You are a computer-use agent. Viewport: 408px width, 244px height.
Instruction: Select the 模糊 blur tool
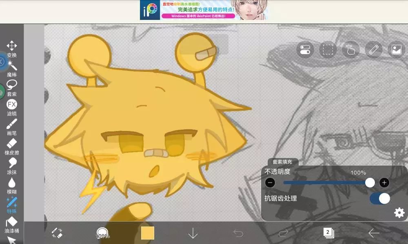coord(12,186)
